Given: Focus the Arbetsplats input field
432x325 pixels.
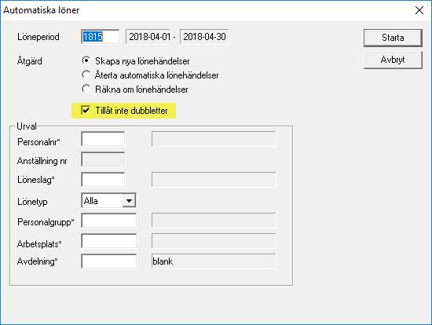Looking at the screenshot, I should [x=109, y=241].
